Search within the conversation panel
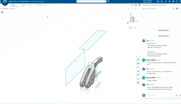 [x=173, y=9]
